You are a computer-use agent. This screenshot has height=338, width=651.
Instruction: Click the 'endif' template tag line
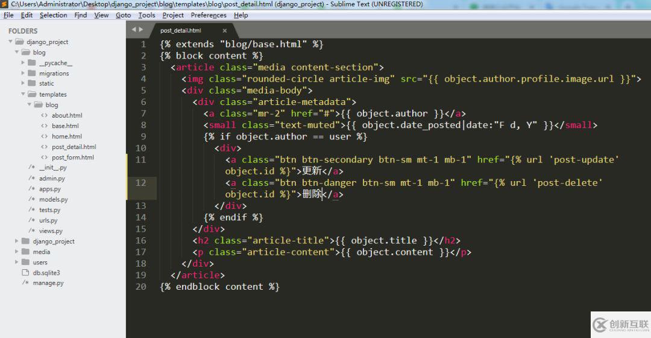pos(233,217)
